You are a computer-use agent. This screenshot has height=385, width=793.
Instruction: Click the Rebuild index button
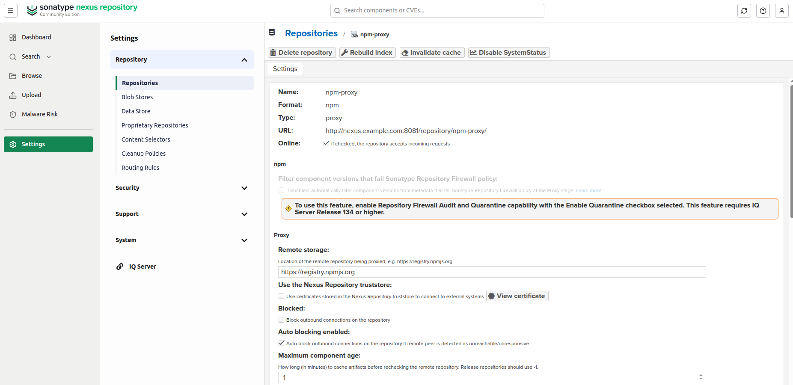coord(368,53)
